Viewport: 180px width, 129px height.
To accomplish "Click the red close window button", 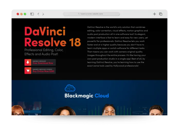I will (x=18, y=14).
